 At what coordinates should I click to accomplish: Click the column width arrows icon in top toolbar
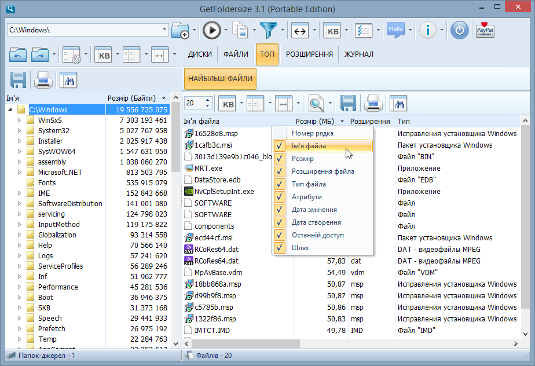(300, 31)
